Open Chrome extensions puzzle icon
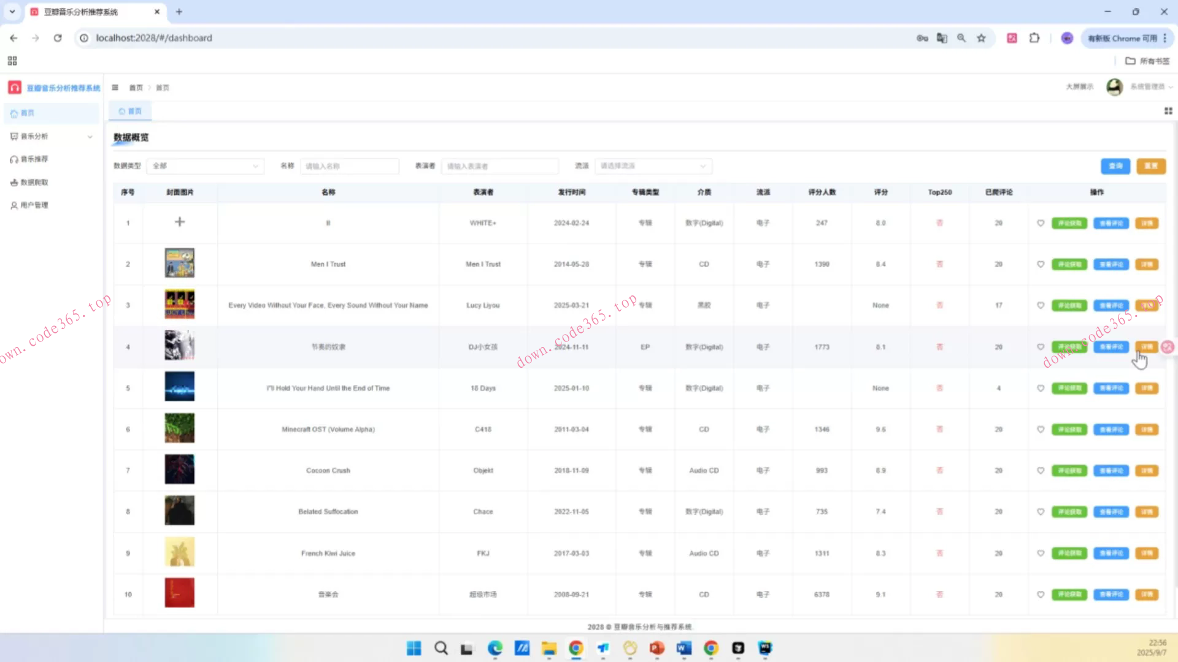Screen dimensions: 1178x662 [x=1034, y=38]
